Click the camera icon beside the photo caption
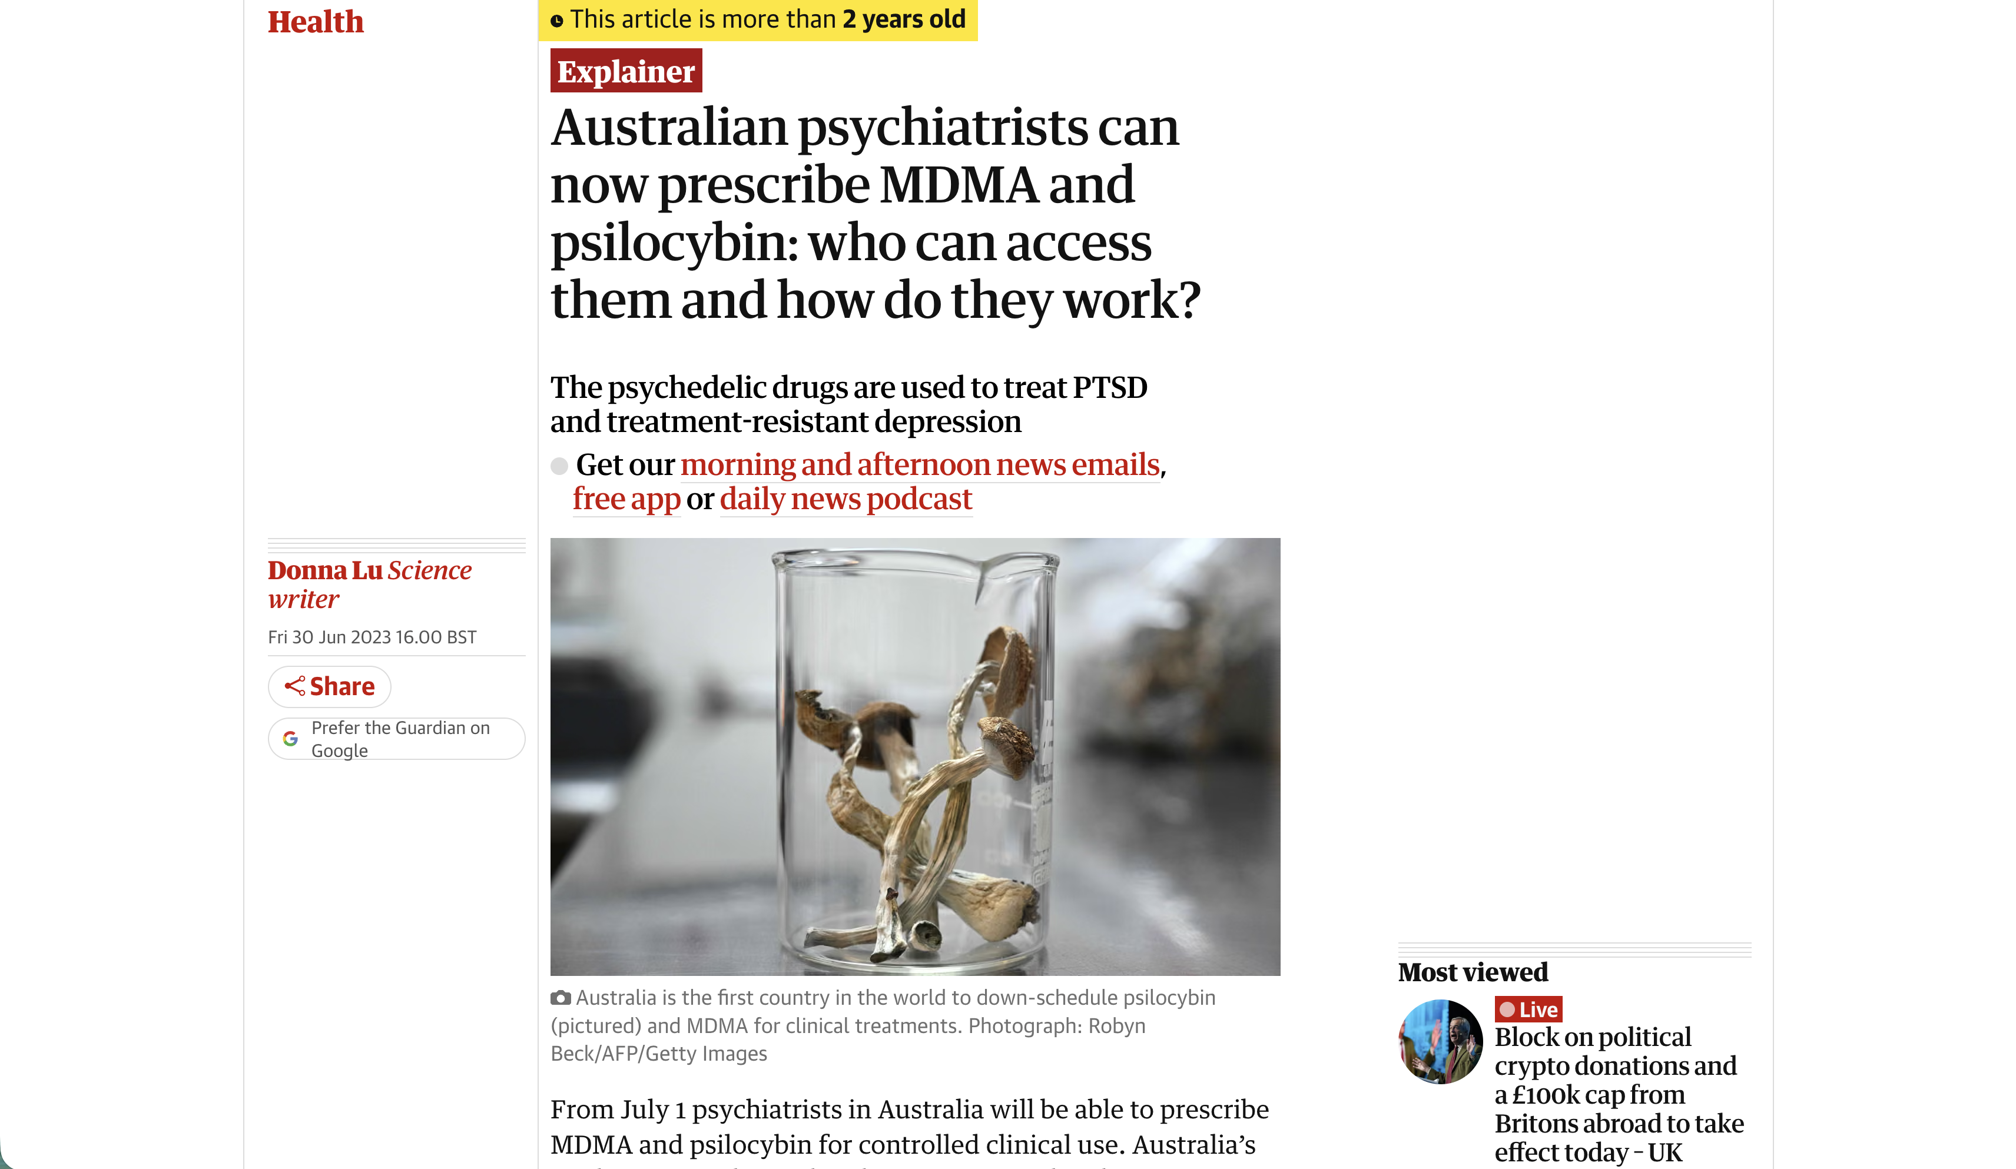The image size is (2016, 1169). [561, 998]
